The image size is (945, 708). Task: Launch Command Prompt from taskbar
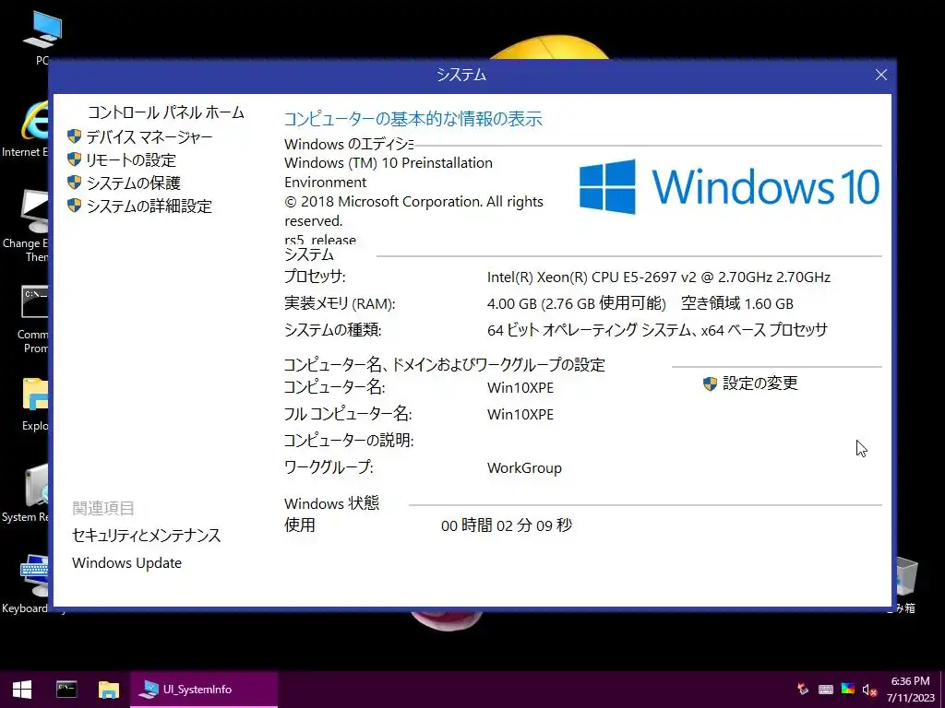tap(66, 690)
